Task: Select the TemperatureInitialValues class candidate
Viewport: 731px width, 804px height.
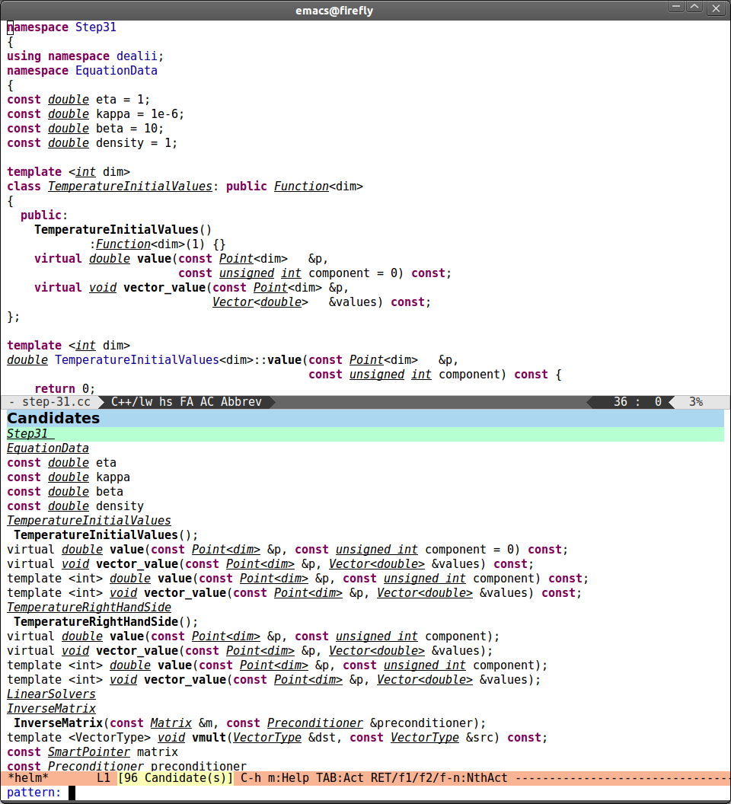Action: [x=89, y=521]
